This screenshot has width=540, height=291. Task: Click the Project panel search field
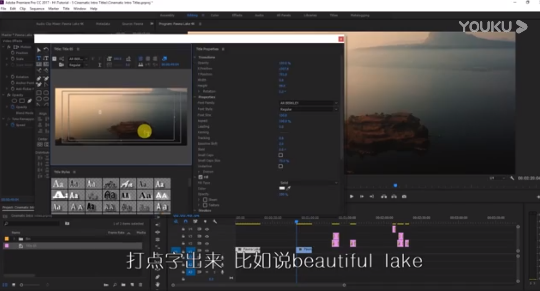tap(32, 224)
